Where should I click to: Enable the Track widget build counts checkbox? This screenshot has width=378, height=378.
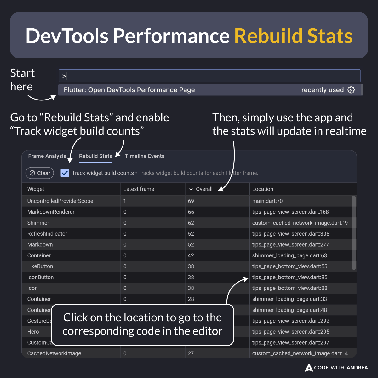65,173
